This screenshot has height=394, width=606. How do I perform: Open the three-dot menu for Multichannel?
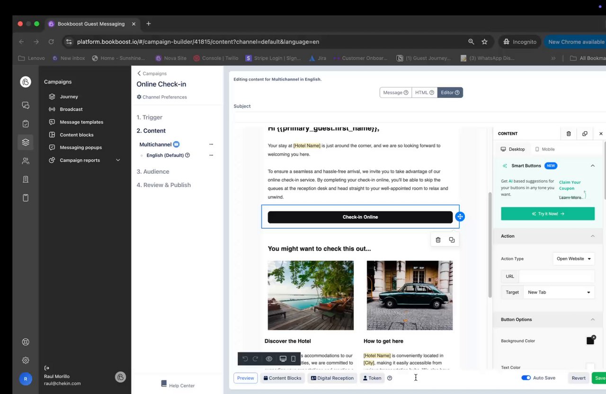(x=211, y=144)
